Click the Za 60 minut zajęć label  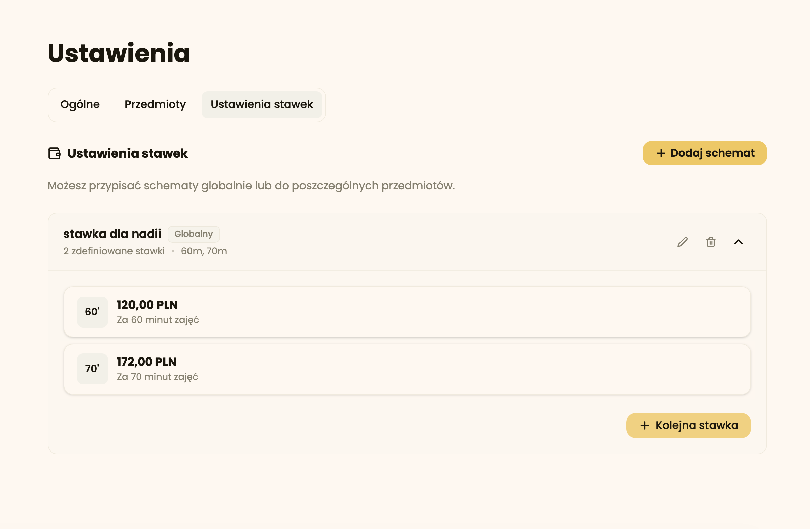[158, 320]
